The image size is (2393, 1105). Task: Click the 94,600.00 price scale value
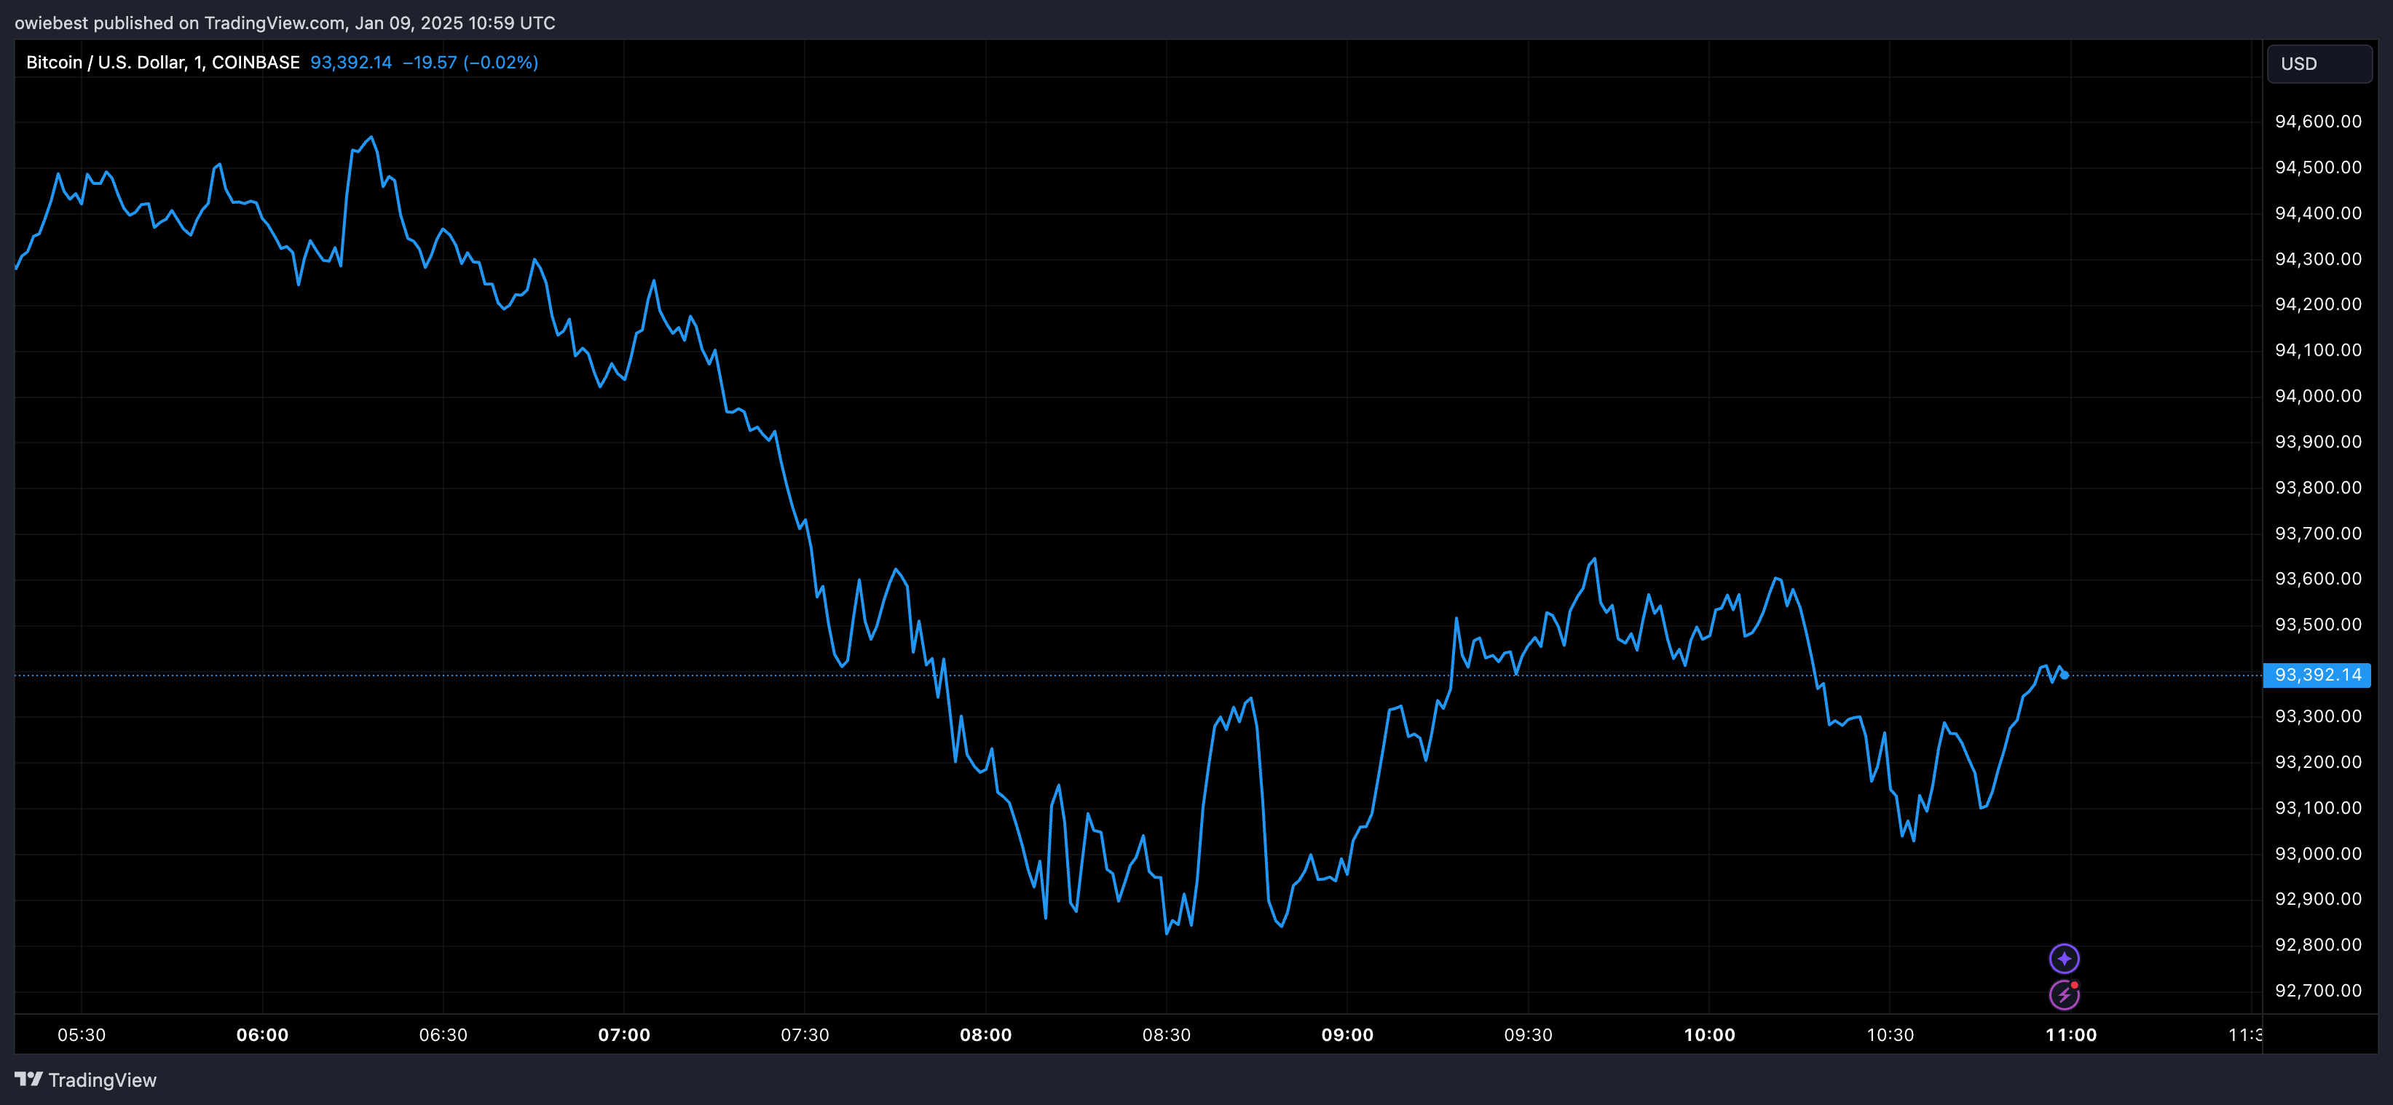click(2319, 121)
